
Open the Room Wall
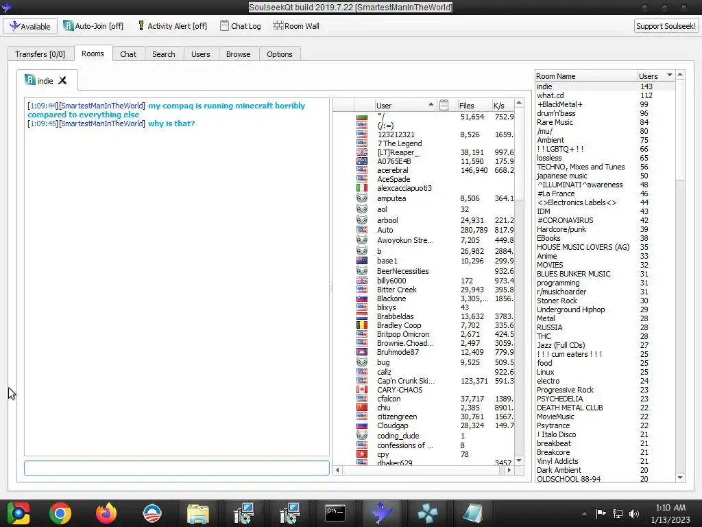coord(296,26)
